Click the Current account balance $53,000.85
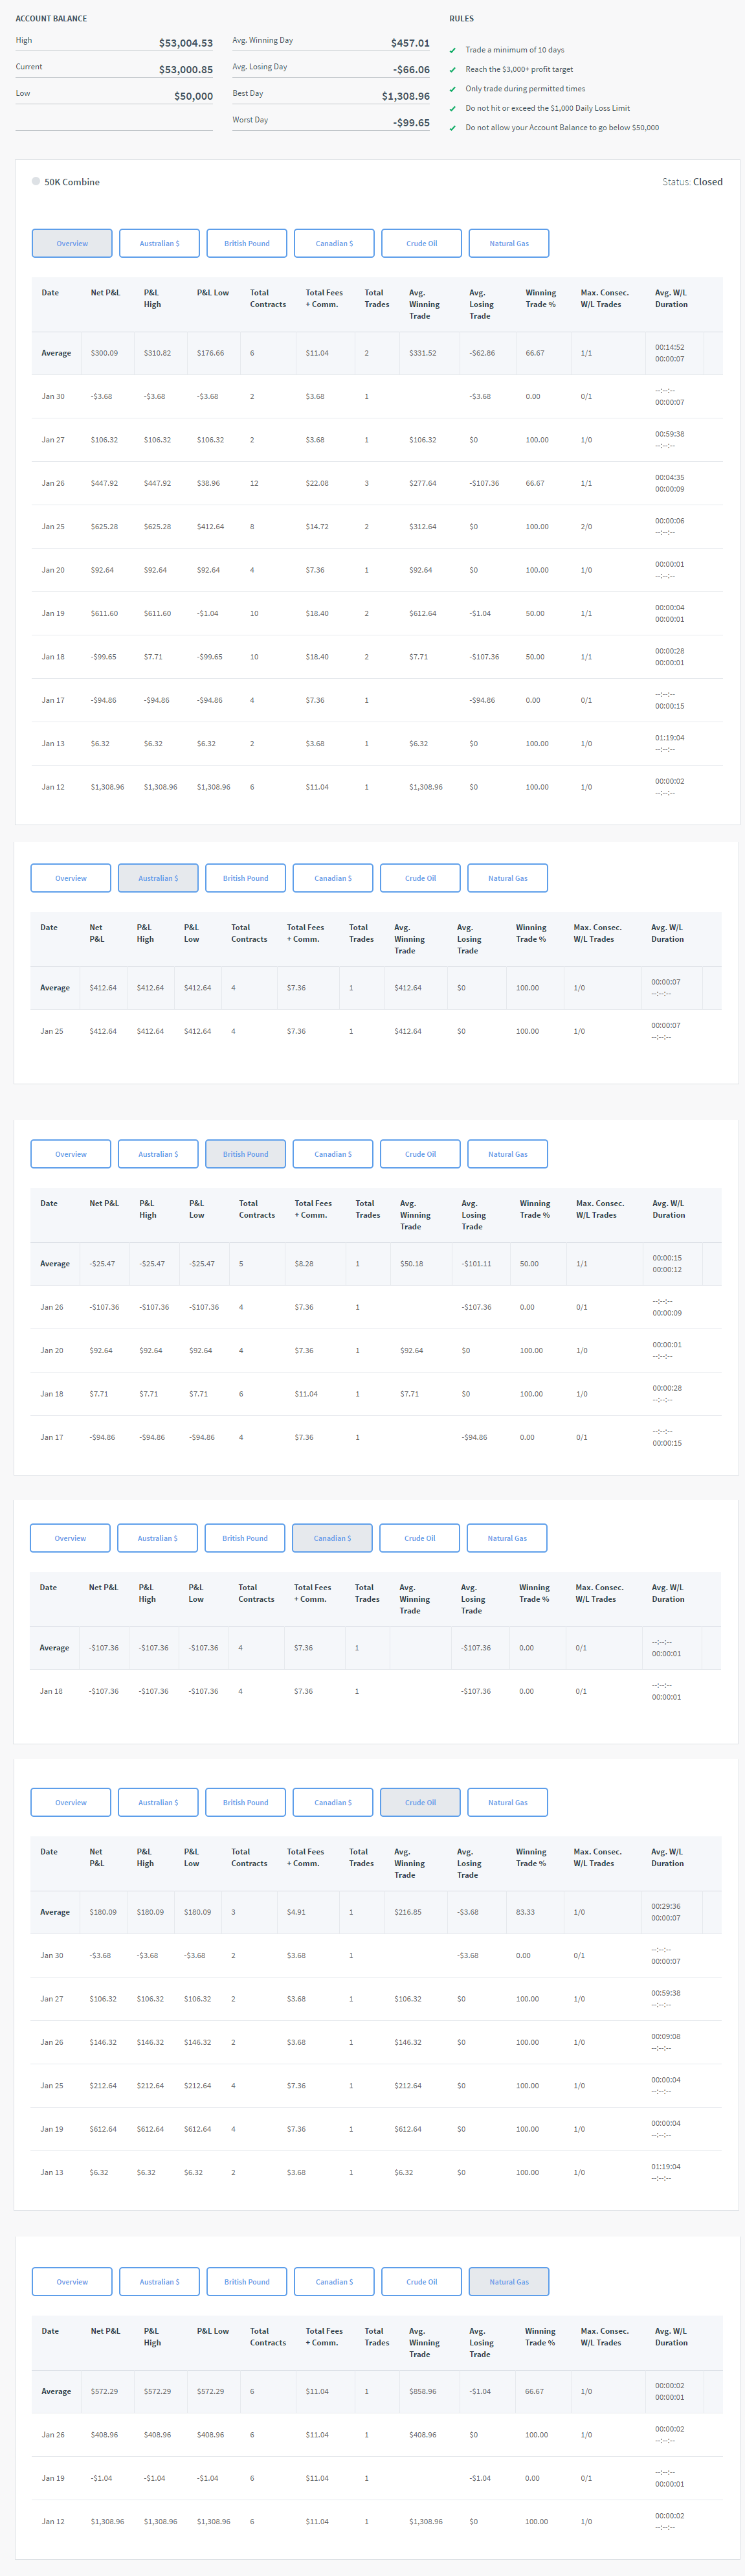 186,70
